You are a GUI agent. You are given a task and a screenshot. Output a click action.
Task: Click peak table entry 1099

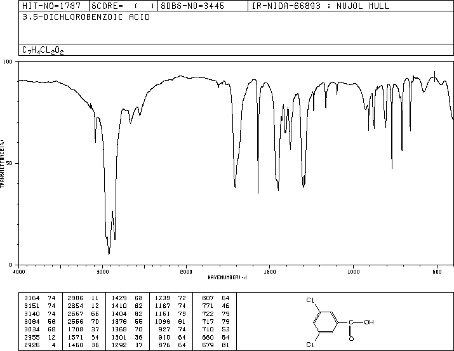tap(163, 321)
